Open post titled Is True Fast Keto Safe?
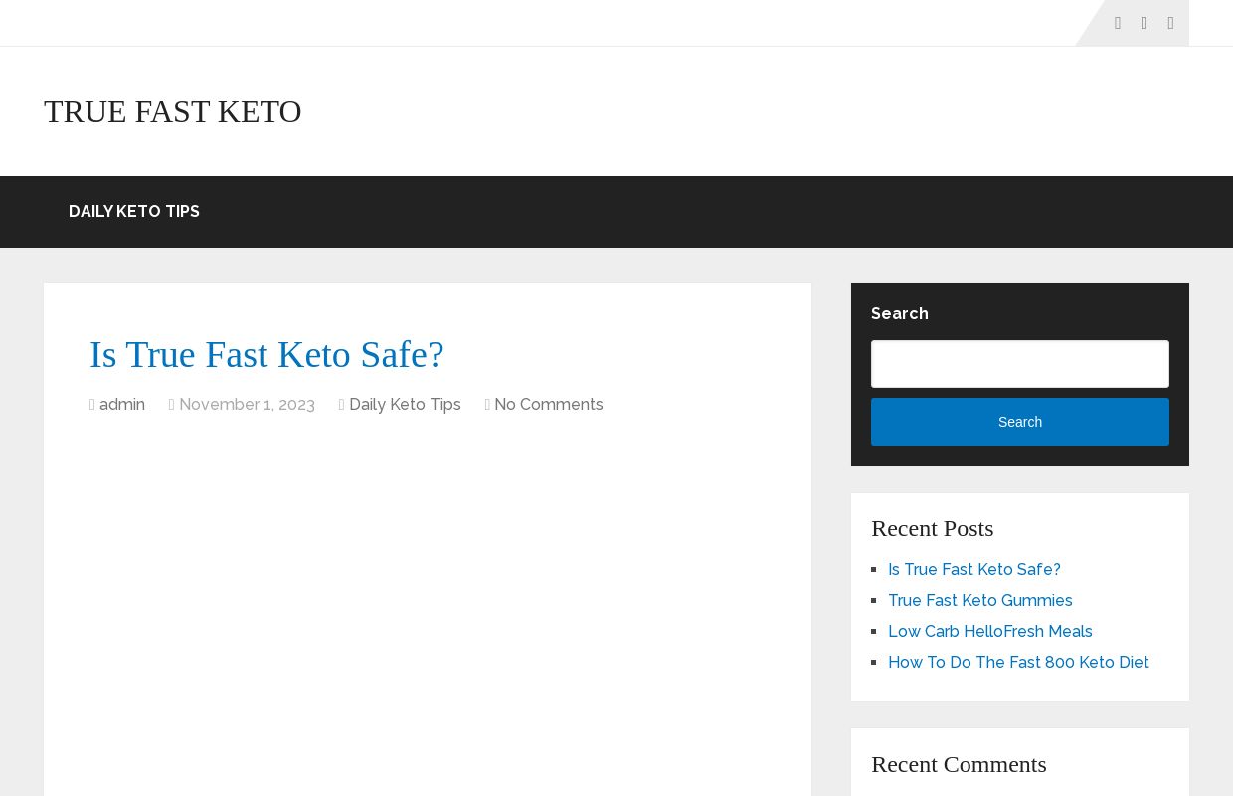 pos(266,354)
